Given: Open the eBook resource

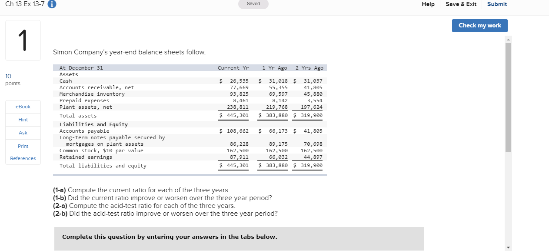Looking at the screenshot, I should pyautogui.click(x=23, y=107).
